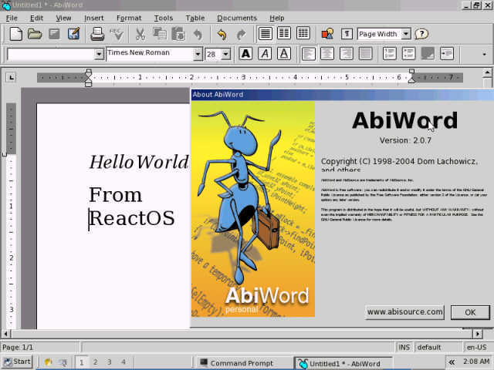This screenshot has height=370, width=494.
Task: Open the font size 28 dropdown
Action: pos(225,54)
